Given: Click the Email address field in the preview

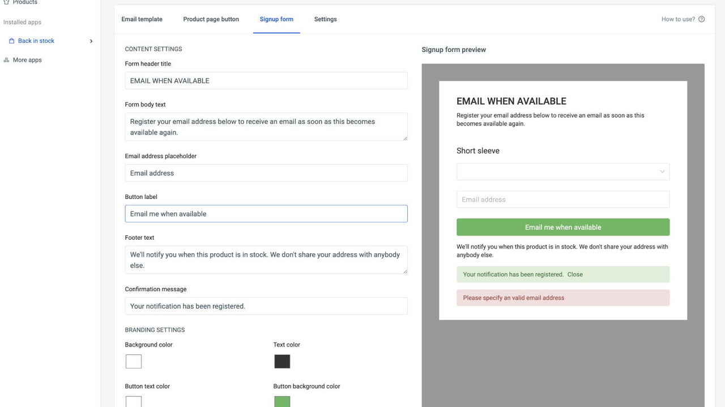Looking at the screenshot, I should click(562, 199).
